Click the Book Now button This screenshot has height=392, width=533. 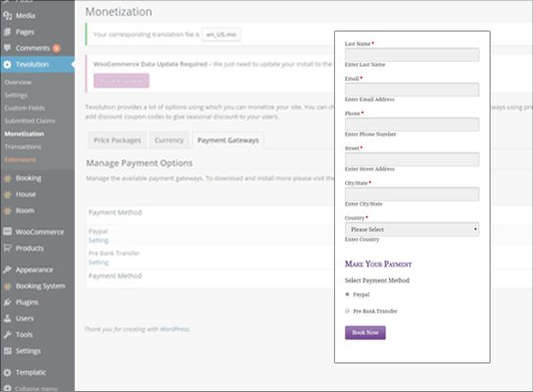tap(366, 333)
